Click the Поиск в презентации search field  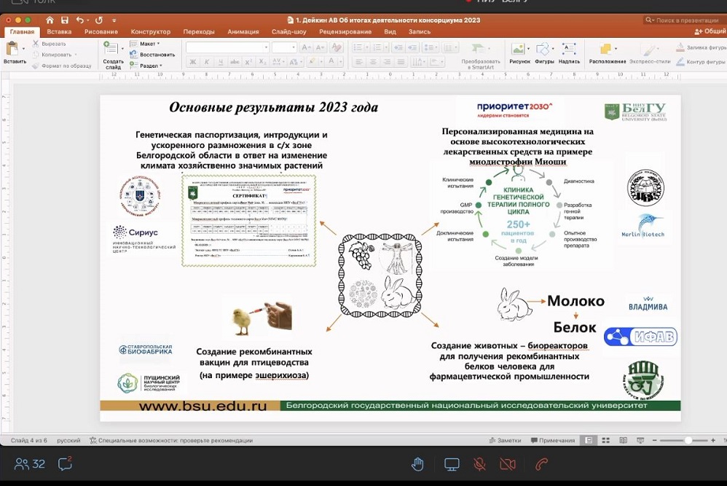point(685,20)
